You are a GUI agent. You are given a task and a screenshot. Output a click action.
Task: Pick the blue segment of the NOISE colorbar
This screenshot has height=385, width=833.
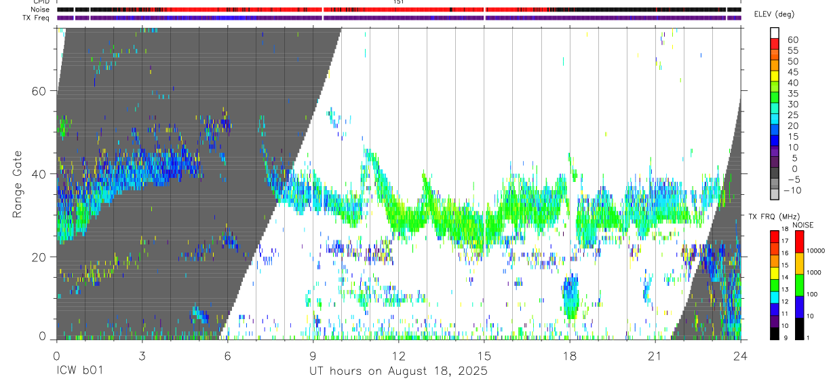tap(799, 306)
